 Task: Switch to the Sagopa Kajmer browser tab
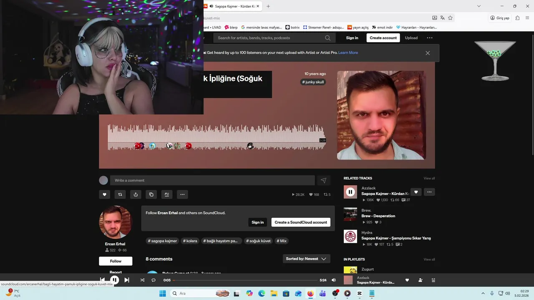(234, 6)
